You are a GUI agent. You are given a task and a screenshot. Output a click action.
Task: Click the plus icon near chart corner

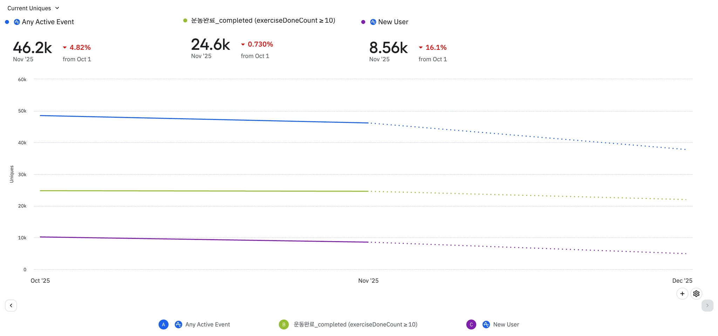tap(682, 294)
